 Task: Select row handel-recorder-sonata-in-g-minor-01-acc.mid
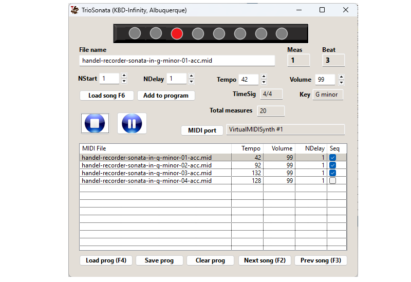click(x=213, y=158)
